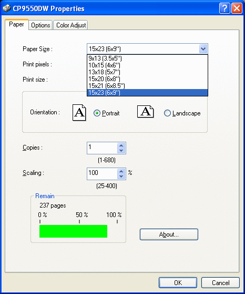The width and height of the screenshot is (245, 294).
Task: Click the About... button
Action: (169, 234)
